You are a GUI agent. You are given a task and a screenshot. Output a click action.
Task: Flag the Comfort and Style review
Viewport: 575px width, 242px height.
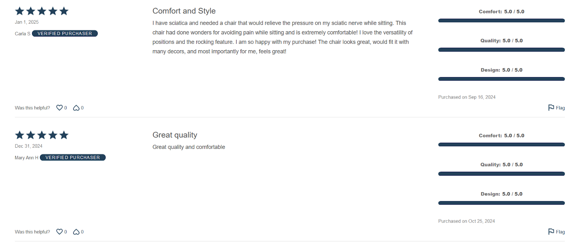[556, 108]
